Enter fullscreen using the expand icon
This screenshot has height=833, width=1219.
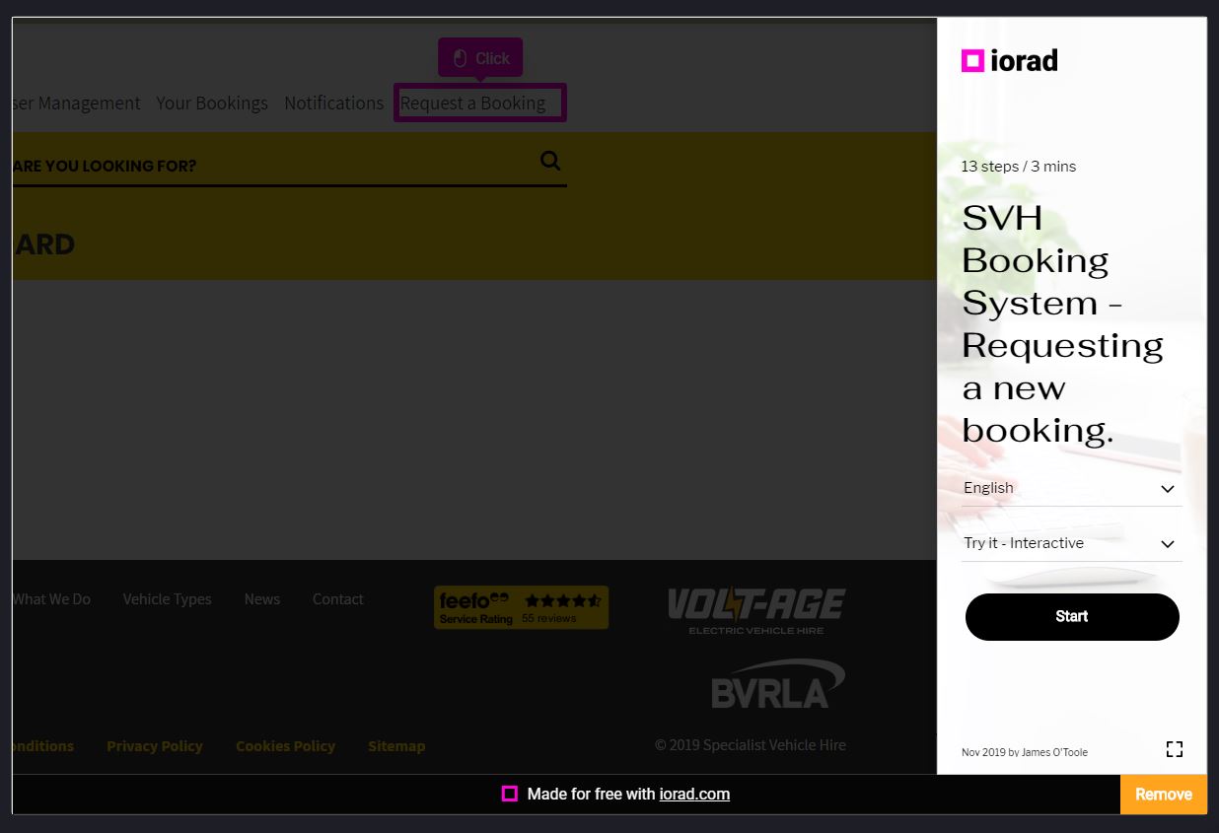click(x=1174, y=749)
